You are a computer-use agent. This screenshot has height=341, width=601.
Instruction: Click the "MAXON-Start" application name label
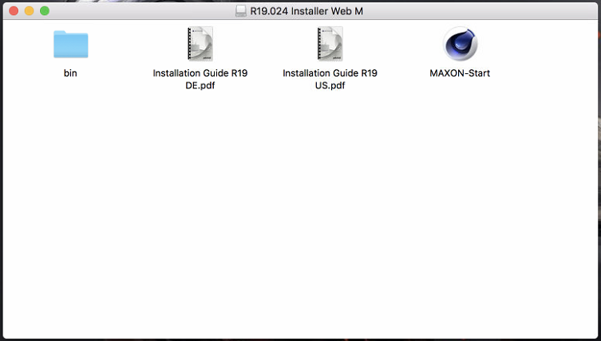[x=460, y=73]
